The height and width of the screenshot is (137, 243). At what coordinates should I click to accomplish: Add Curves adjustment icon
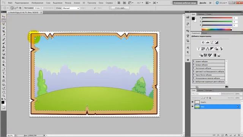click(x=212, y=42)
